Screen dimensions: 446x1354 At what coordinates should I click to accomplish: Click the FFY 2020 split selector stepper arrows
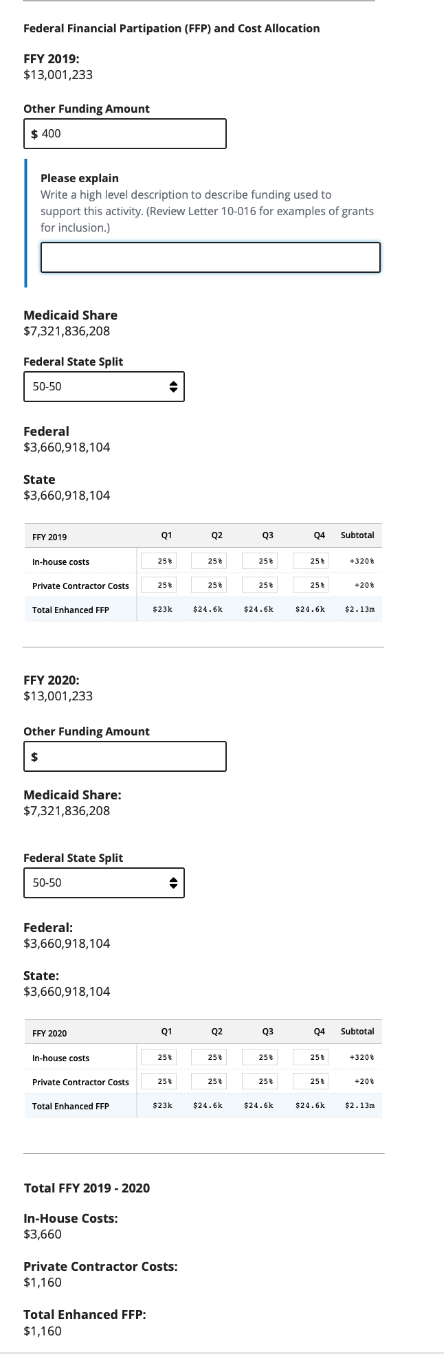tap(175, 883)
